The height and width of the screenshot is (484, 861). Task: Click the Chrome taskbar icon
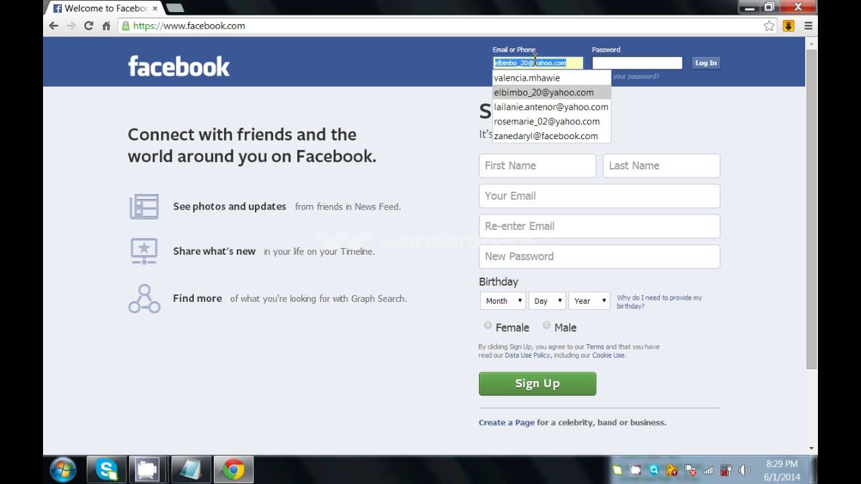point(233,469)
